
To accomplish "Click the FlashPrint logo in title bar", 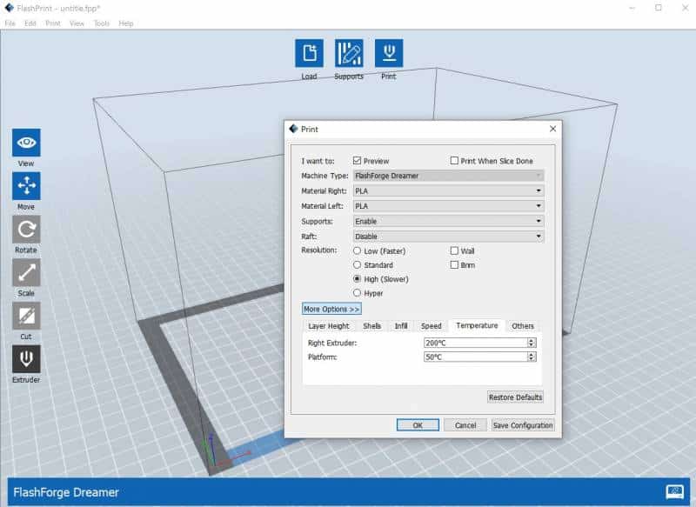I will pos(10,8).
